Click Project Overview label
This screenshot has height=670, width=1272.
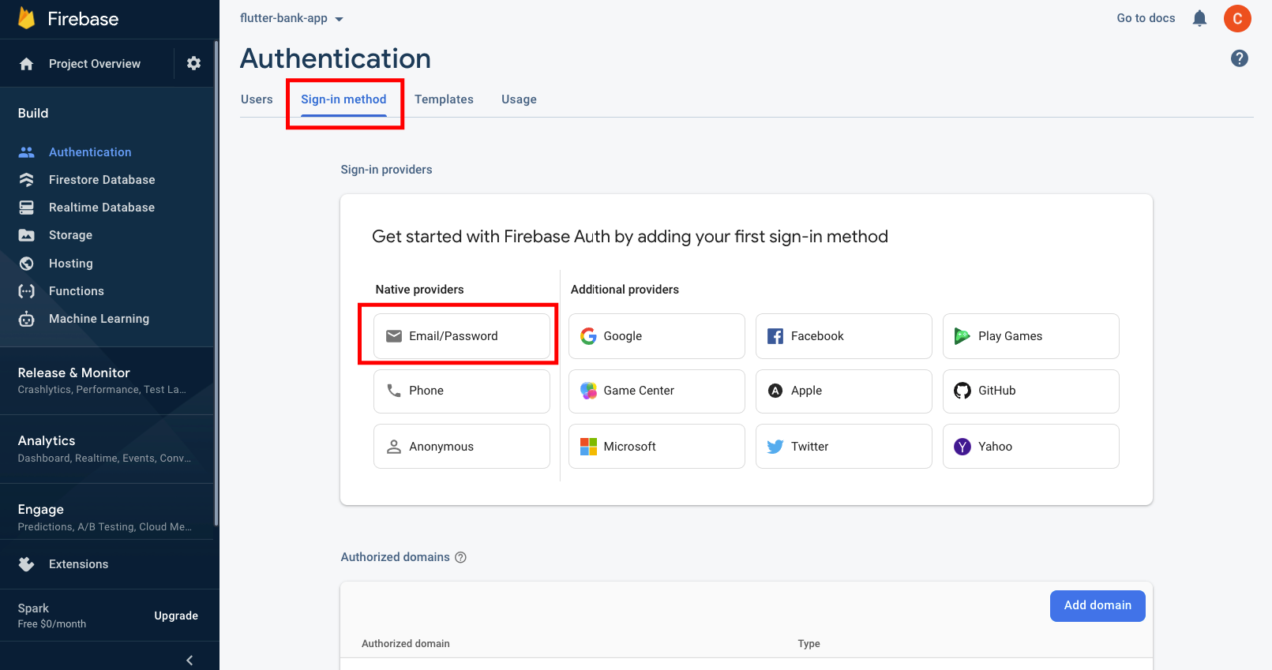(95, 64)
